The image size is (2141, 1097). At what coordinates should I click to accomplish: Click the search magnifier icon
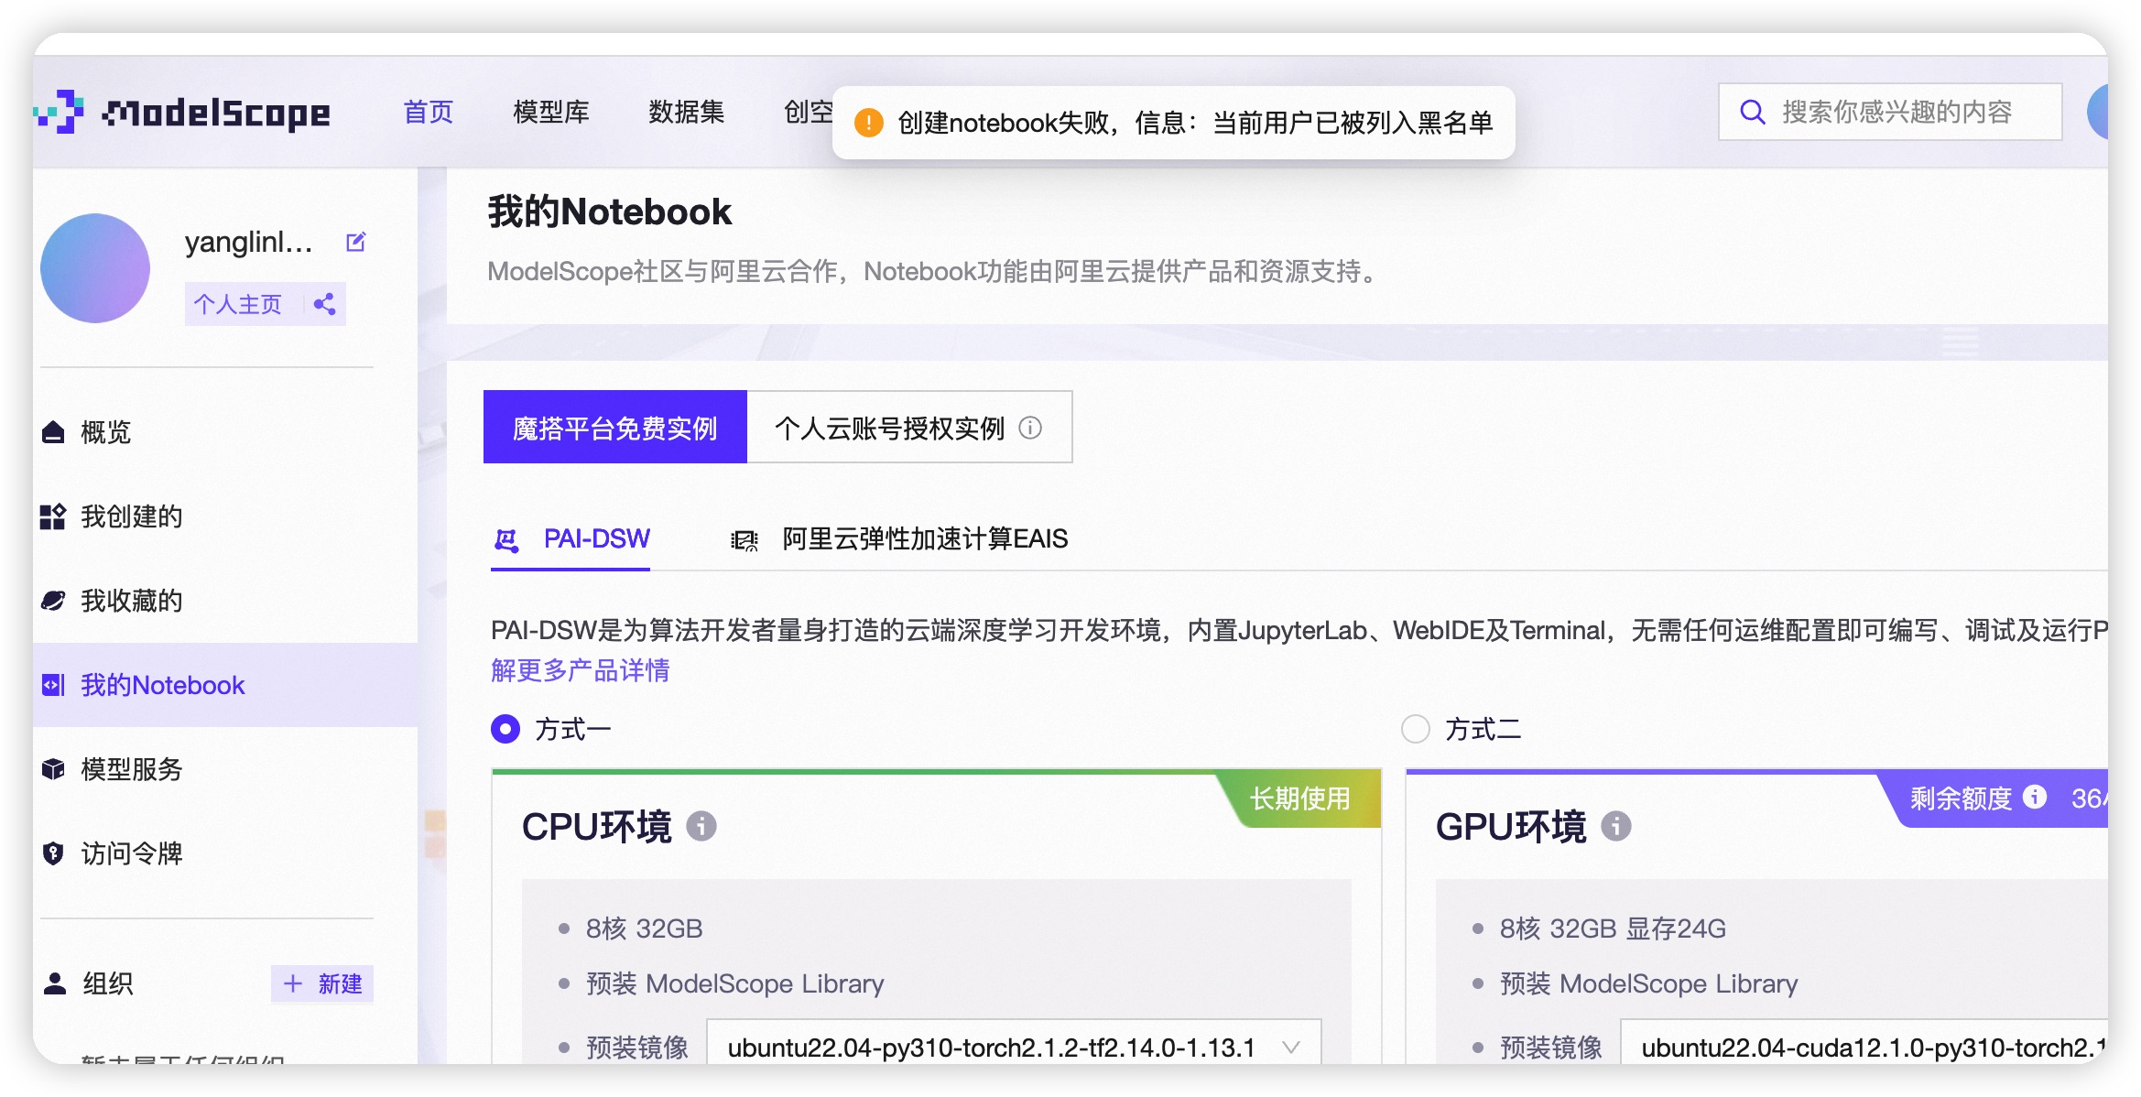click(1752, 112)
